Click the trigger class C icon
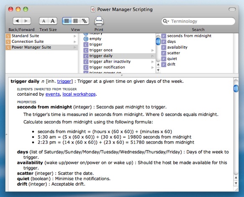This screenshot has height=197, width=244. 86,45
